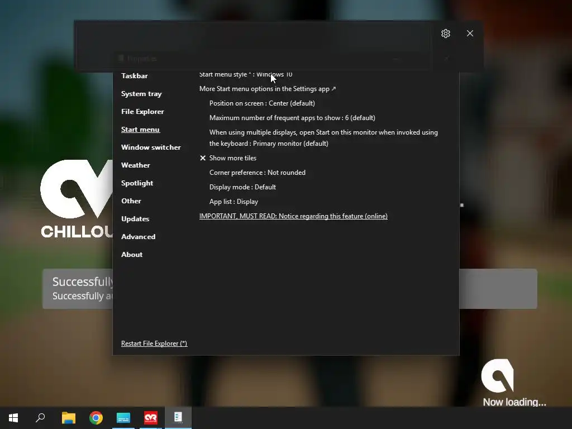Open the Other section

point(131,201)
